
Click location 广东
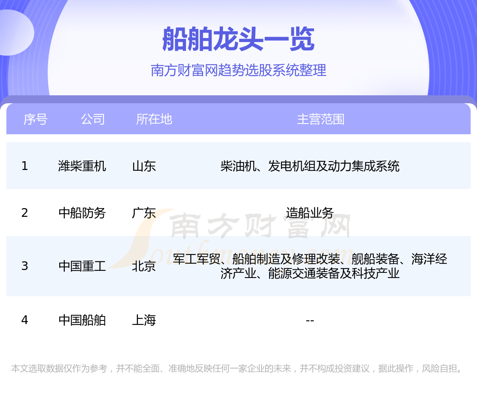point(144,213)
